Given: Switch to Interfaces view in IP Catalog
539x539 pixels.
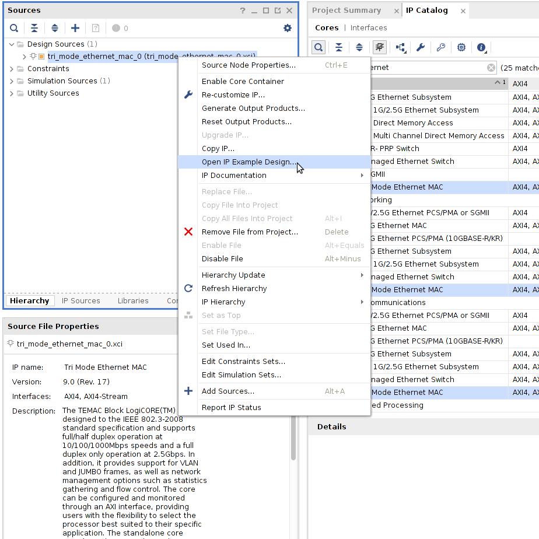Looking at the screenshot, I should click(369, 28).
